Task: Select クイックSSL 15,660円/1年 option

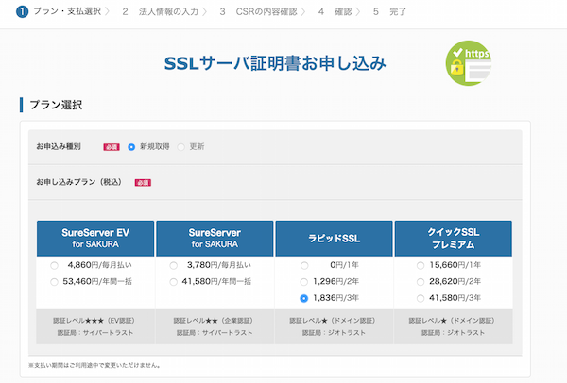Action: pos(421,266)
